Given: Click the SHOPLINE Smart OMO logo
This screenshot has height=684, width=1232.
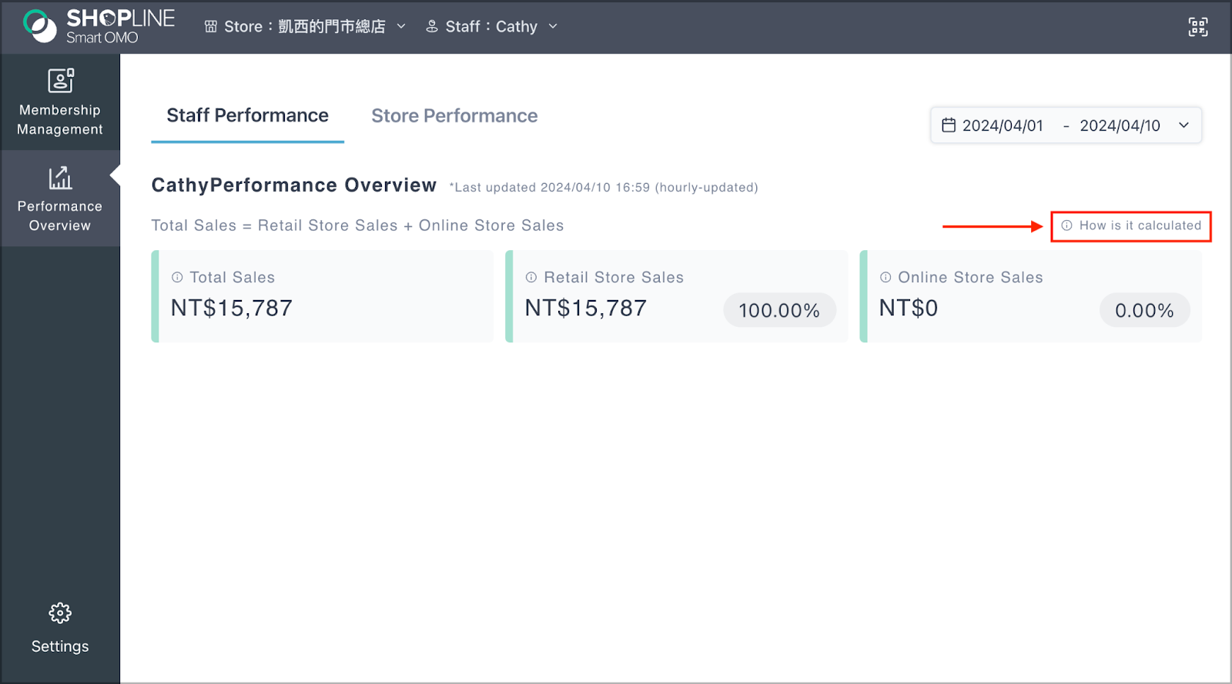Looking at the screenshot, I should (99, 26).
